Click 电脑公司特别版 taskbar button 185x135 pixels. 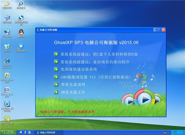[x=46, y=132]
